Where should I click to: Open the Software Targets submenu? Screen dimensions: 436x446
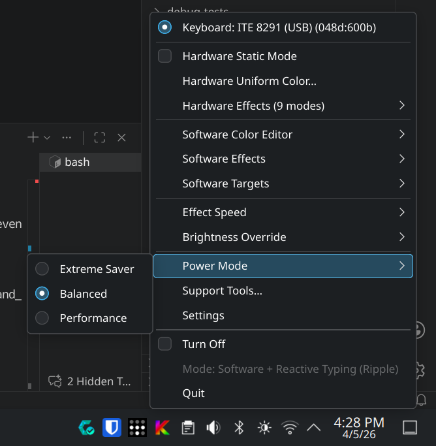click(283, 183)
